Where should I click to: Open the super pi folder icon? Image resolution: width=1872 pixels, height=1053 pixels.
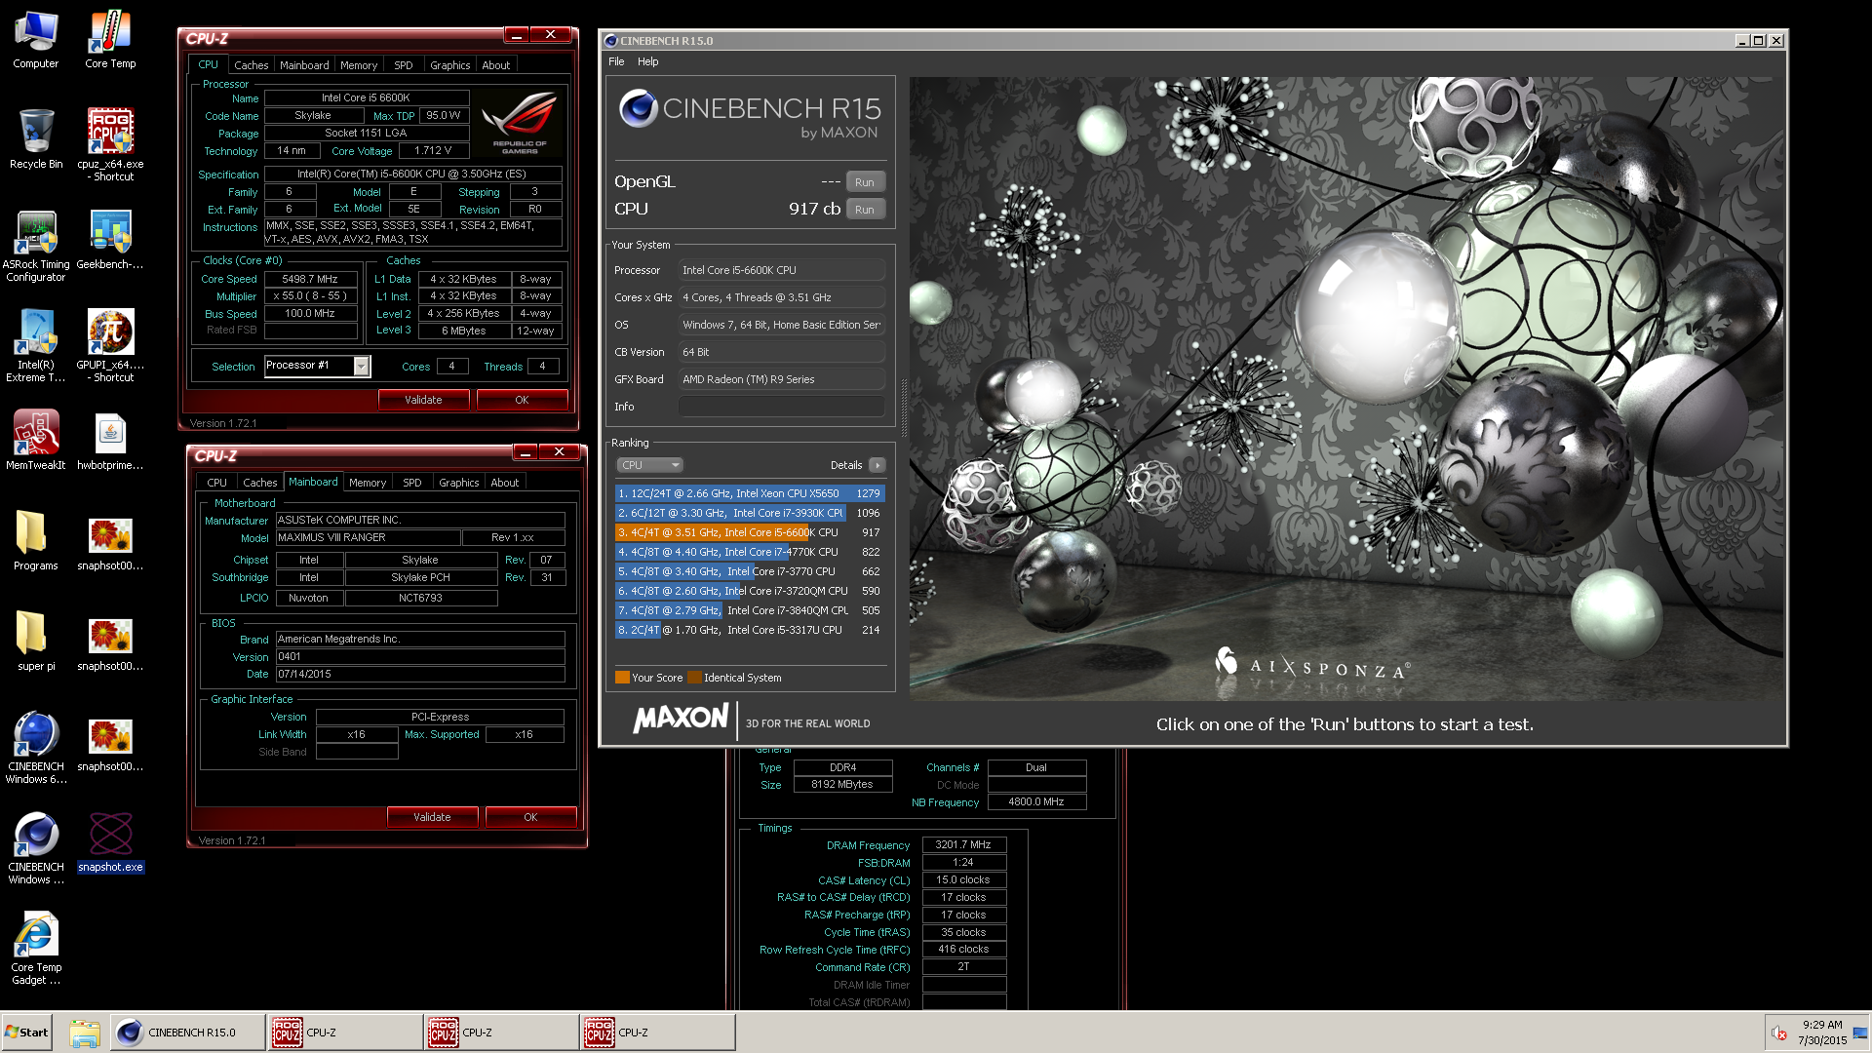tap(36, 642)
